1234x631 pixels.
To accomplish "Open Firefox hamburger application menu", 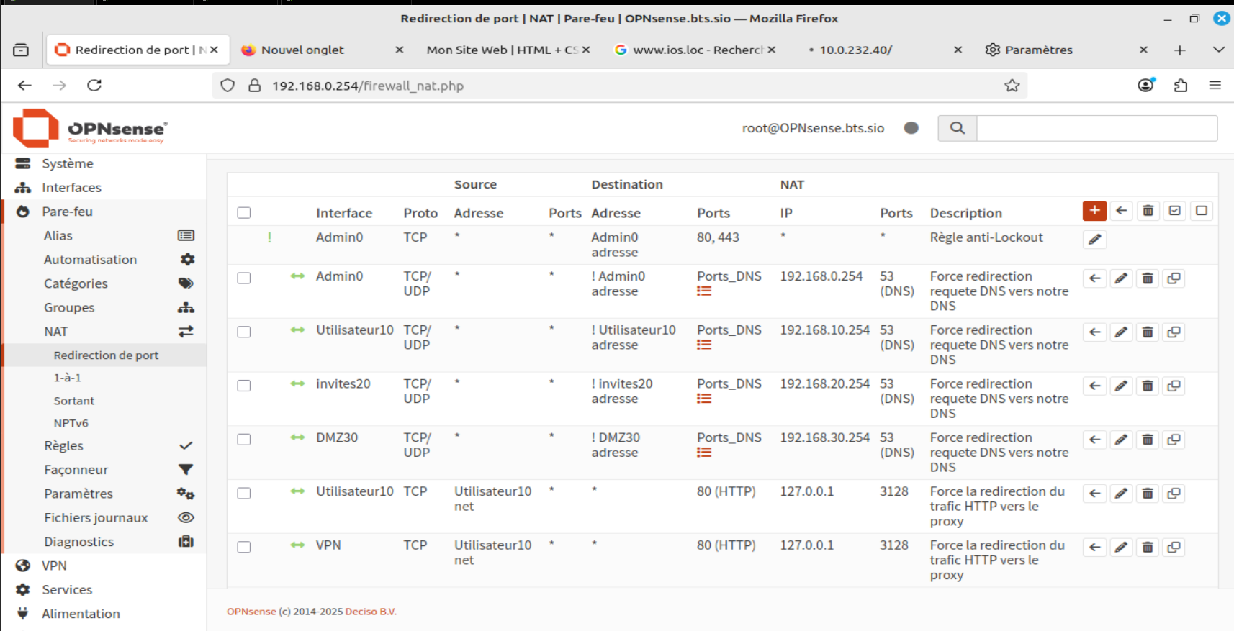I will 1215,86.
